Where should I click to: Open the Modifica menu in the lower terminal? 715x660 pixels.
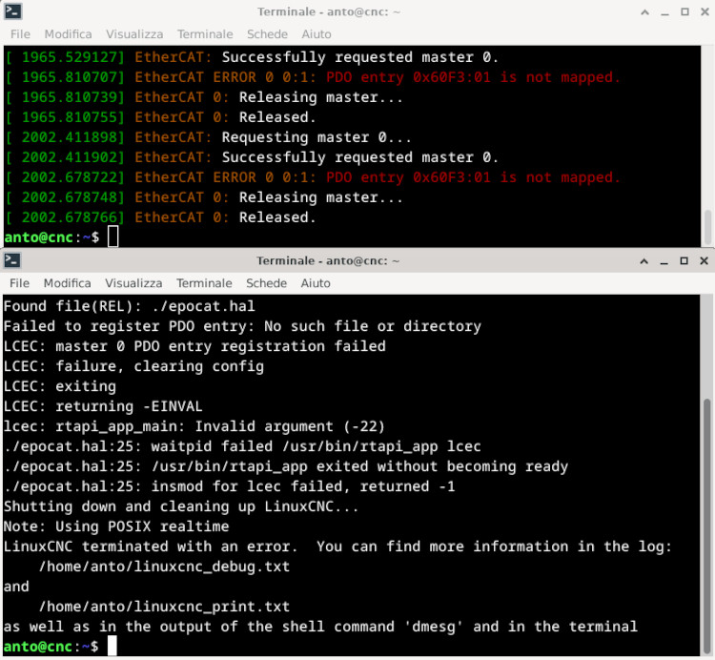tap(67, 283)
